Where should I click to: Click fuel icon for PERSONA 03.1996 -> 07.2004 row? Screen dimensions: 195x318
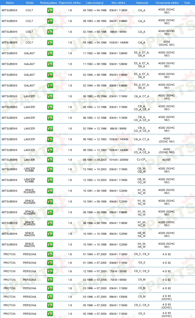50,280
